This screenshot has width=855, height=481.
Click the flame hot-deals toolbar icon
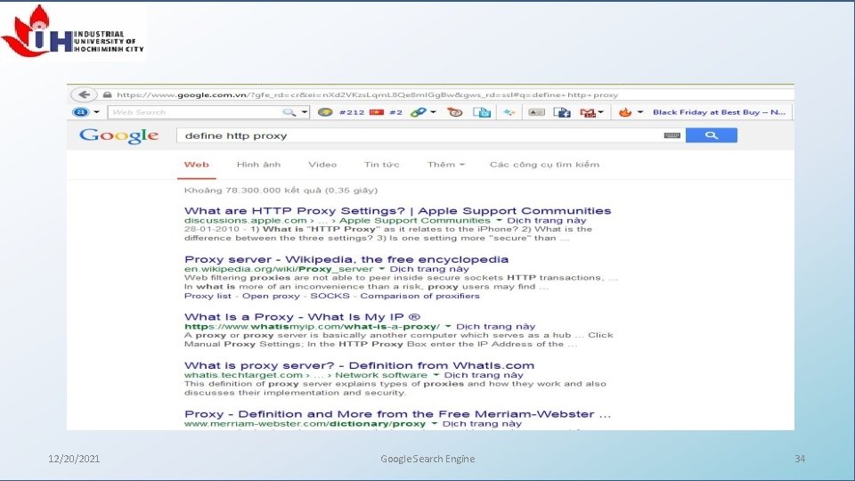pos(625,112)
